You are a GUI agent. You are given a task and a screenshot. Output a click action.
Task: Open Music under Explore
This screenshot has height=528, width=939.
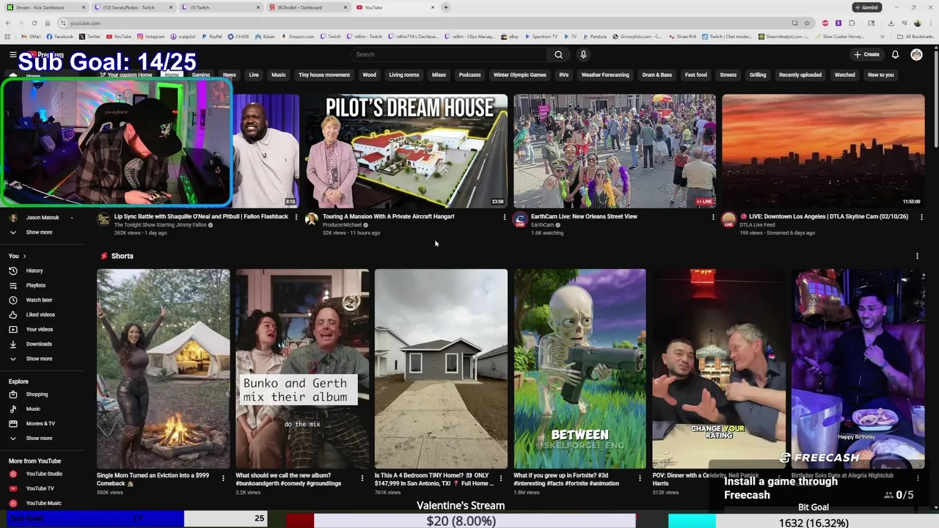click(33, 409)
